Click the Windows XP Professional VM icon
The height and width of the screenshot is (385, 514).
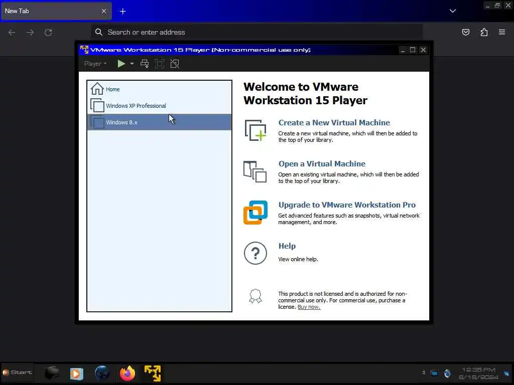coord(97,105)
